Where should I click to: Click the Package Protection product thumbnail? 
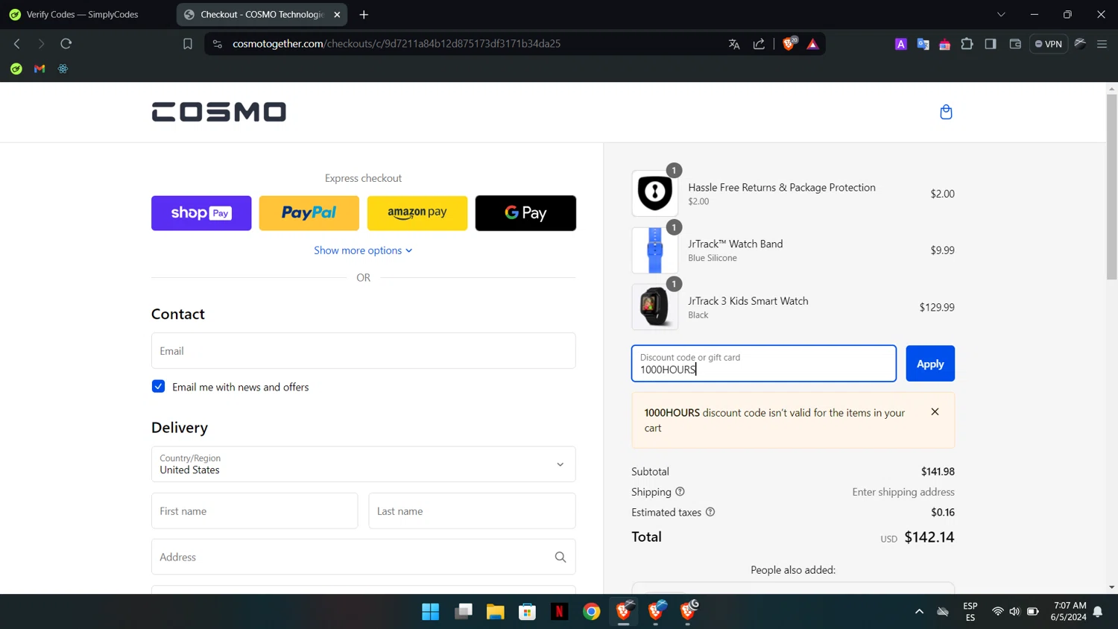(654, 193)
